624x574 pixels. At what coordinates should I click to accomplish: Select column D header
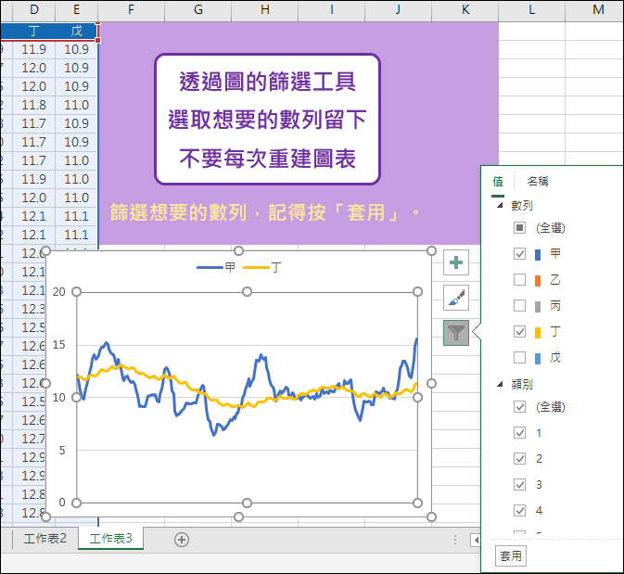click(x=33, y=10)
